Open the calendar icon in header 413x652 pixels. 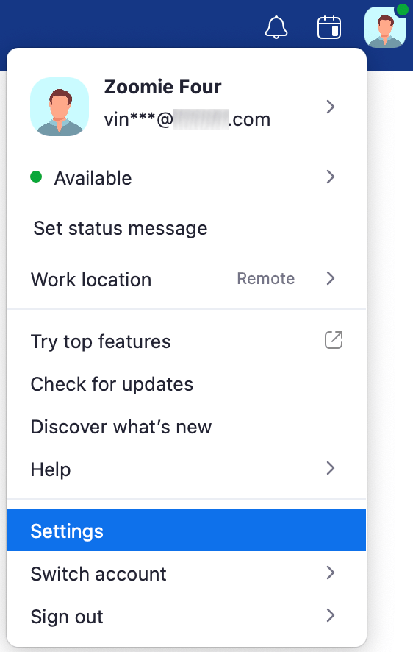(x=329, y=27)
